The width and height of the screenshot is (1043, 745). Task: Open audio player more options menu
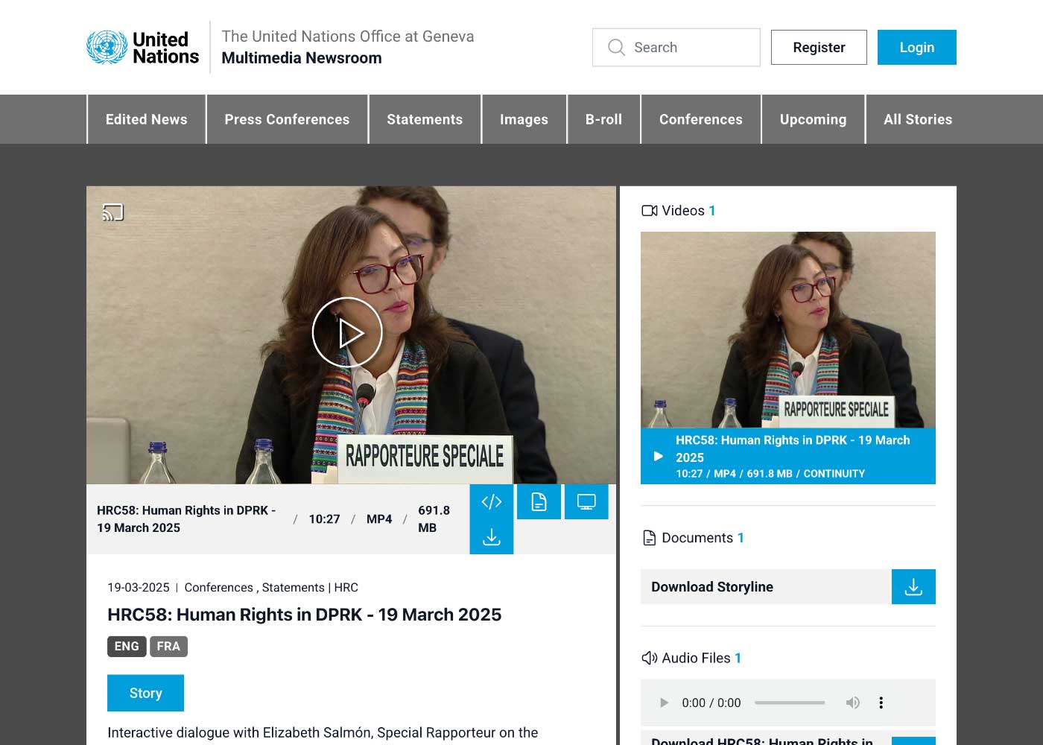point(881,703)
